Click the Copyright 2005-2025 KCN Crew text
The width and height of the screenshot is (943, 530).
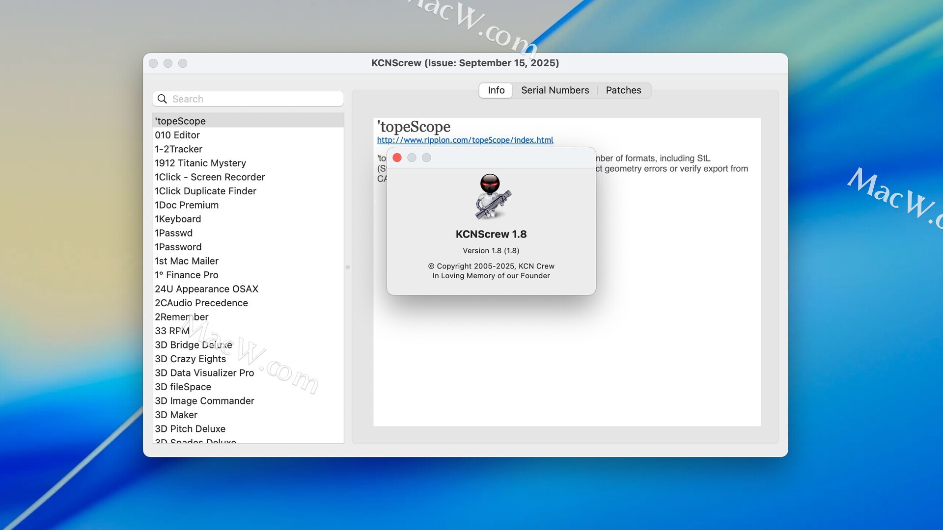(x=491, y=266)
